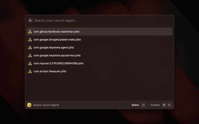Select the com.raycast plist entry

point(58,63)
